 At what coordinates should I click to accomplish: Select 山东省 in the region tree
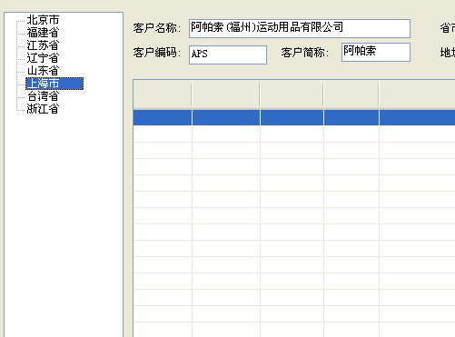43,71
